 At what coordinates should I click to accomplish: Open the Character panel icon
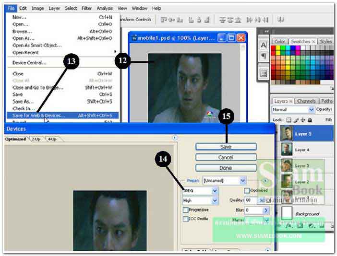(264, 45)
